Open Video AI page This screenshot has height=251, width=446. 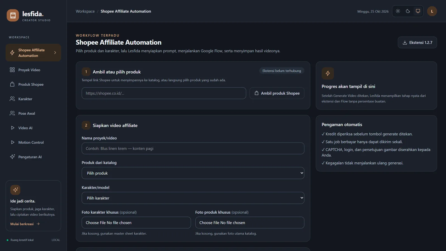pyautogui.click(x=33, y=128)
